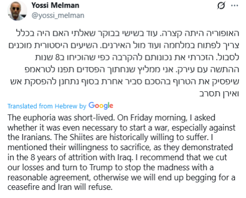The image size is (246, 198).
Task: Click 'mentioned their willingness to sacrifice' line
Action: [x=78, y=148]
